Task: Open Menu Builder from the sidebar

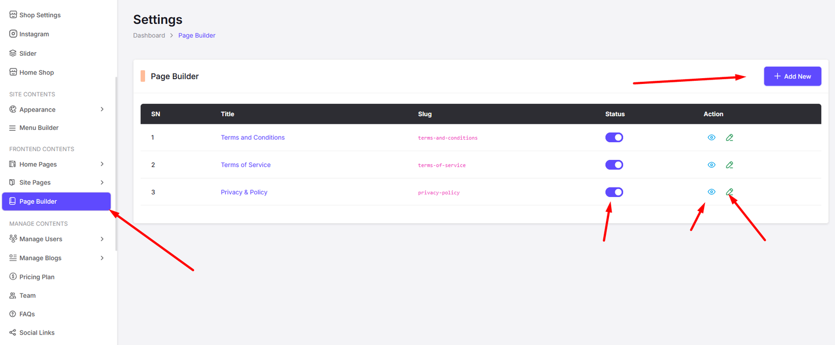Action: (x=39, y=128)
